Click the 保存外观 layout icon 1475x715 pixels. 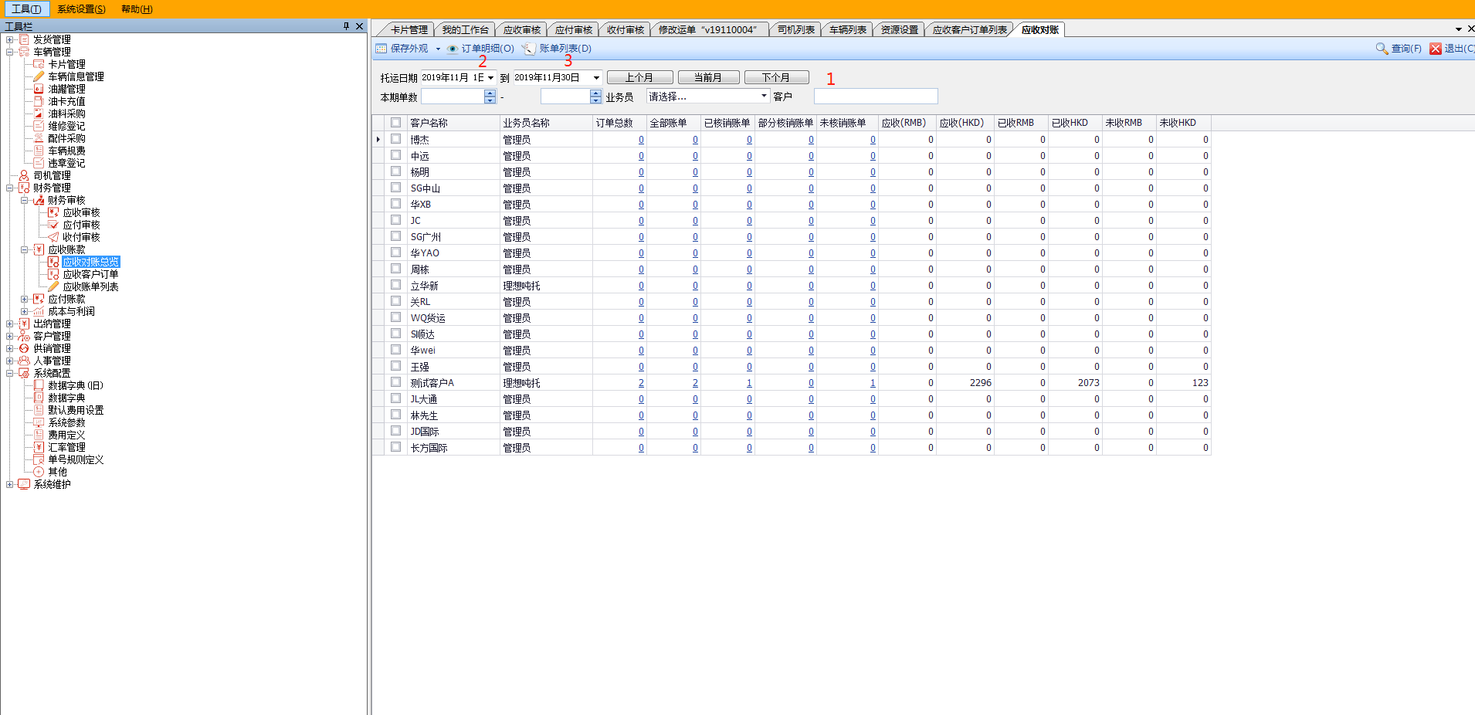point(381,49)
